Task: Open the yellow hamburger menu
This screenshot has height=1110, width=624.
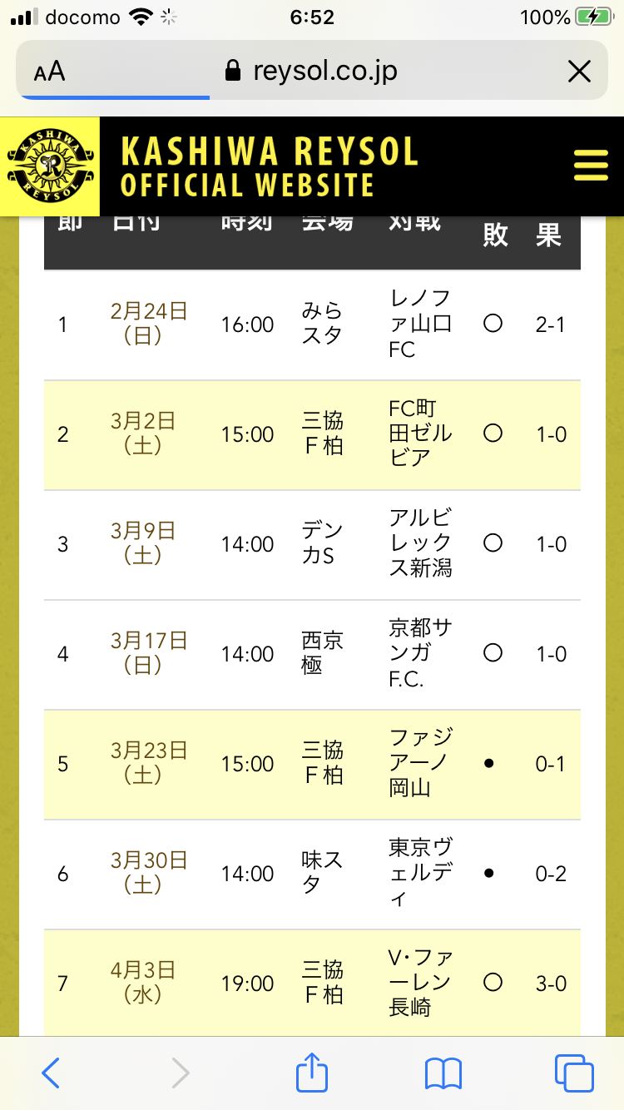Action: click(591, 165)
